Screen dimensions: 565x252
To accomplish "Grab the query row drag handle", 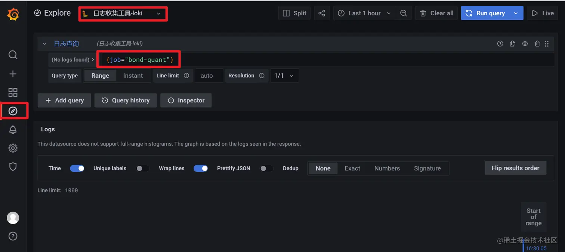I will (x=547, y=44).
